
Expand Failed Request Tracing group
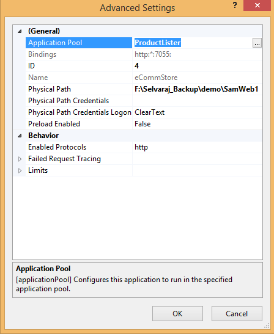click(20, 159)
